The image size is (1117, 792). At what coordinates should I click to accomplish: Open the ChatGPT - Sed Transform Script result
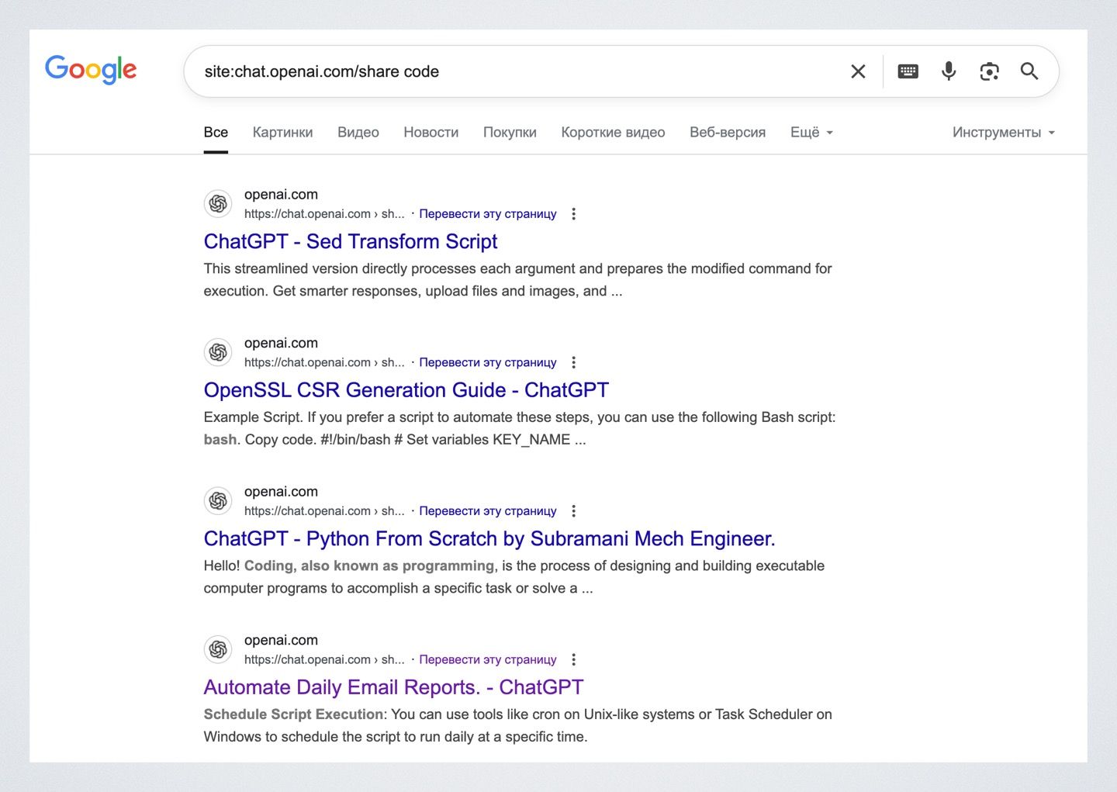(x=351, y=242)
